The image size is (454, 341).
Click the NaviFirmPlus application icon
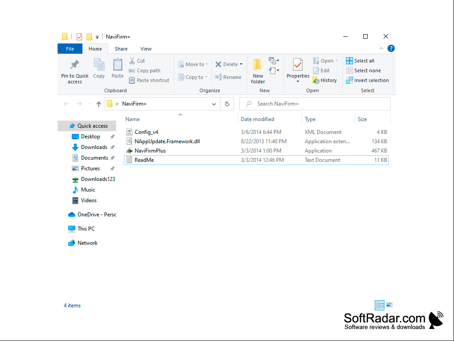tap(129, 151)
